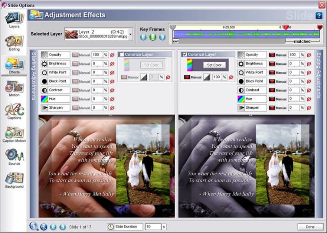Click the audio waveform timeline
The height and width of the screenshot is (233, 327).
click(x=247, y=34)
